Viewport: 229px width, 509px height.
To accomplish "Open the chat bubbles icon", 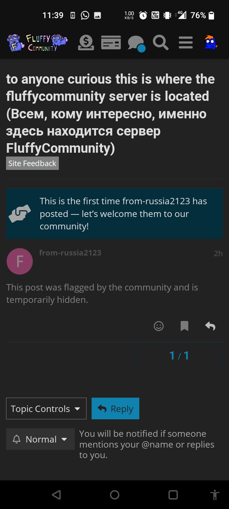I will [x=136, y=43].
